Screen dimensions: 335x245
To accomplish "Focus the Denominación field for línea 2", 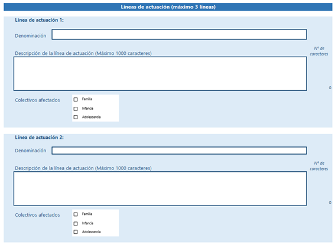I will (179, 151).
